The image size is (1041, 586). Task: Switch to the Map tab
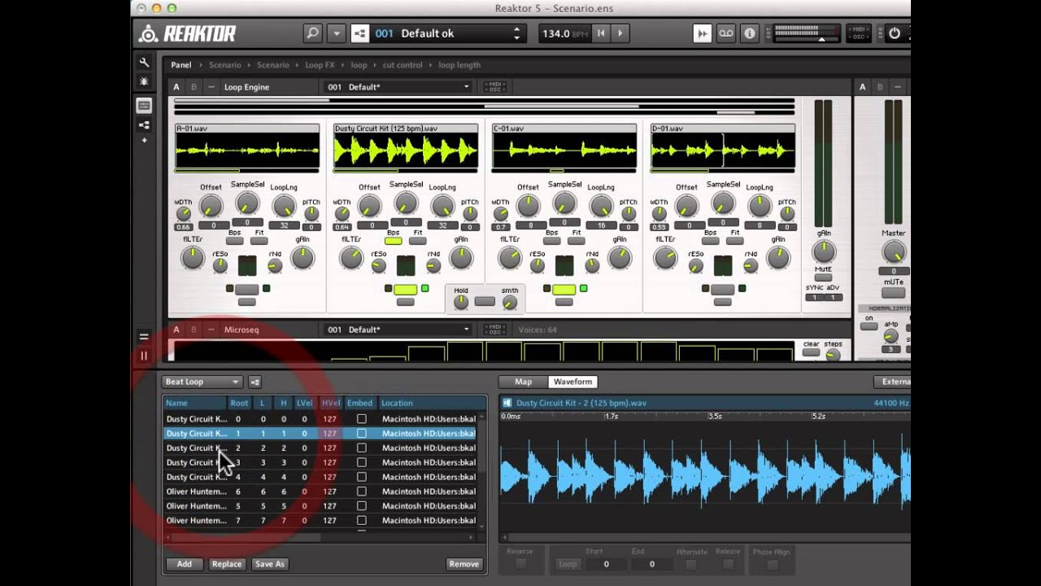[x=524, y=382]
